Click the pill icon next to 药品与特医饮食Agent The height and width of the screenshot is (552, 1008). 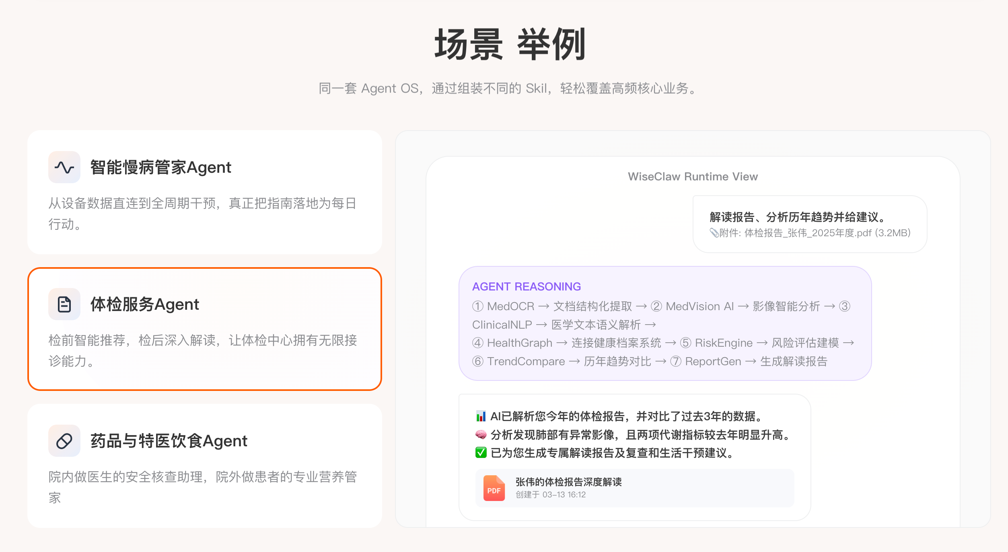coord(64,441)
